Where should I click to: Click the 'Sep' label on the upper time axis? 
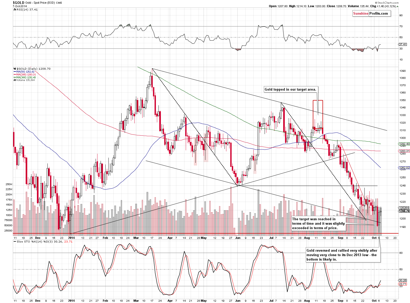(x=340, y=238)
